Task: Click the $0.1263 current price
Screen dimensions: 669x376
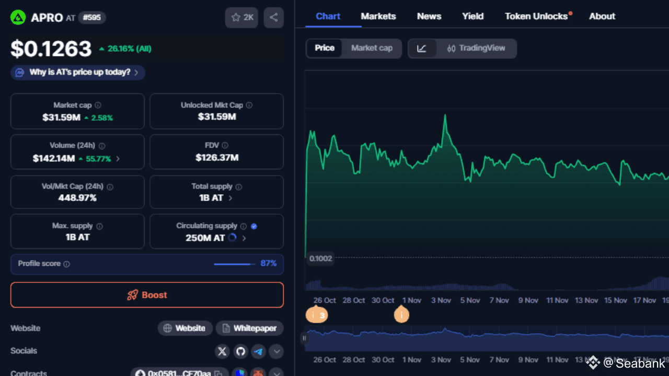Action: click(x=51, y=49)
